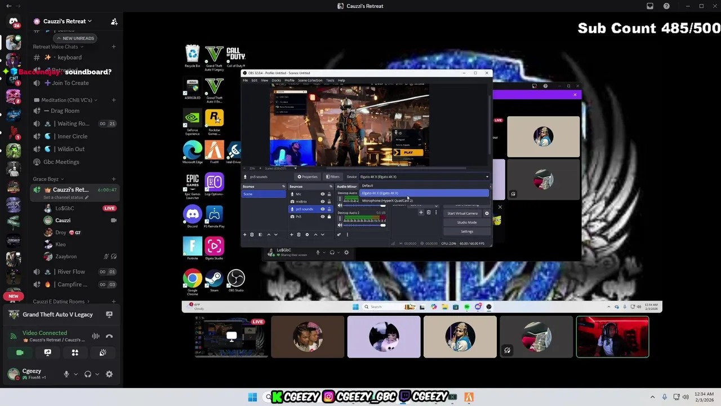Image resolution: width=721 pixels, height=406 pixels.
Task: Toggle visibility eye for Mic source
Action: pyautogui.click(x=323, y=194)
